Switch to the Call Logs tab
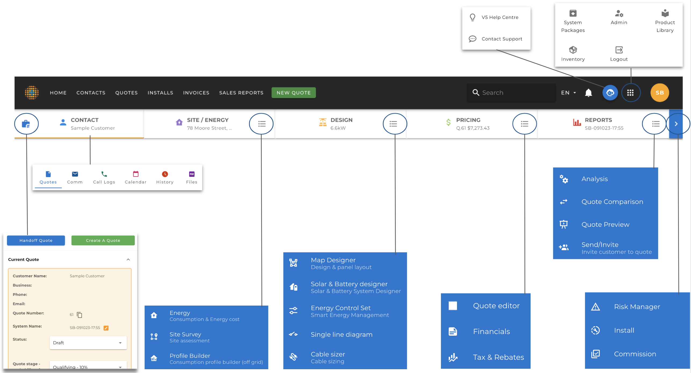This screenshot has width=691, height=373. tap(104, 177)
